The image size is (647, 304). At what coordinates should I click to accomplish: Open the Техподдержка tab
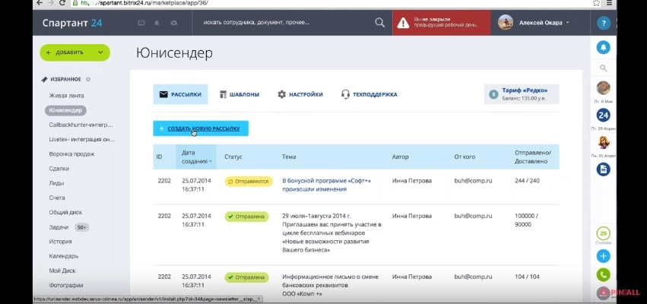(369, 94)
